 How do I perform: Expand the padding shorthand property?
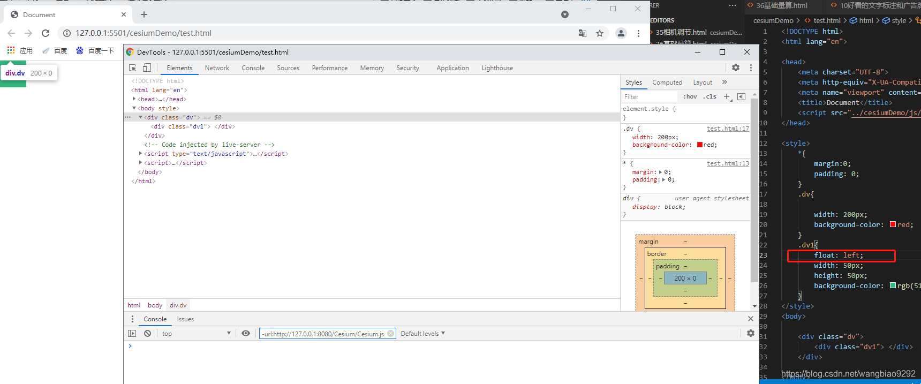(663, 180)
